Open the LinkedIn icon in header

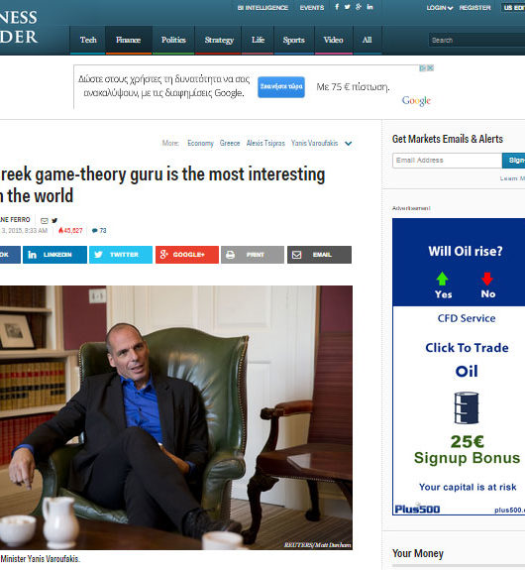[x=369, y=7]
